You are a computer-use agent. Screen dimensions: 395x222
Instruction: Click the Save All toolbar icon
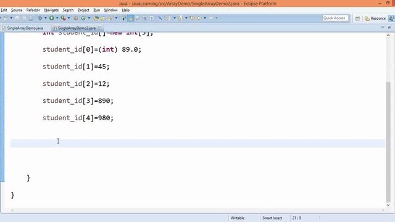24,18
